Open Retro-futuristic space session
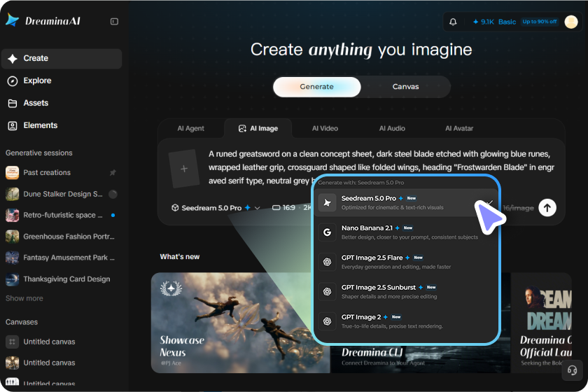588x392 pixels. point(61,216)
